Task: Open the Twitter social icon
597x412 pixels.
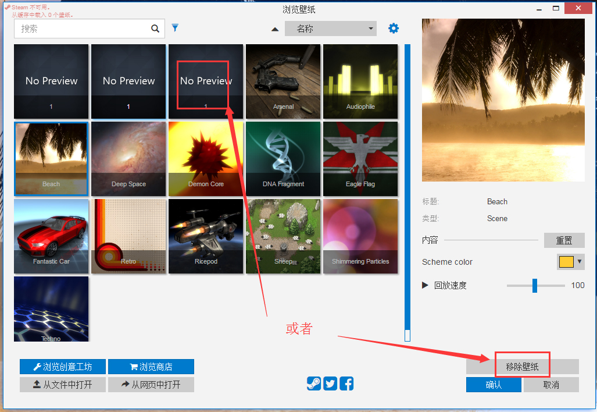Action: (330, 383)
